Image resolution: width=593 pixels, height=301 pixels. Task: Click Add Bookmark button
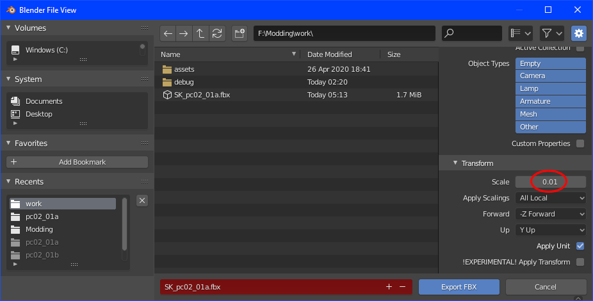[x=77, y=162]
